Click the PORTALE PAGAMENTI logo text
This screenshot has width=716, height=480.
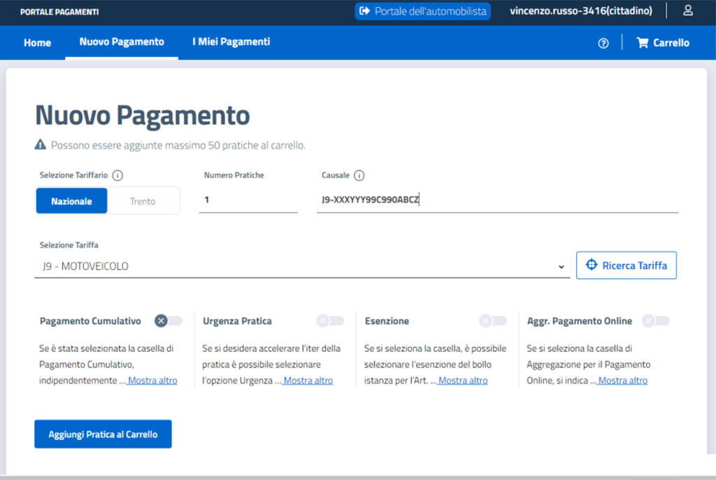point(59,12)
